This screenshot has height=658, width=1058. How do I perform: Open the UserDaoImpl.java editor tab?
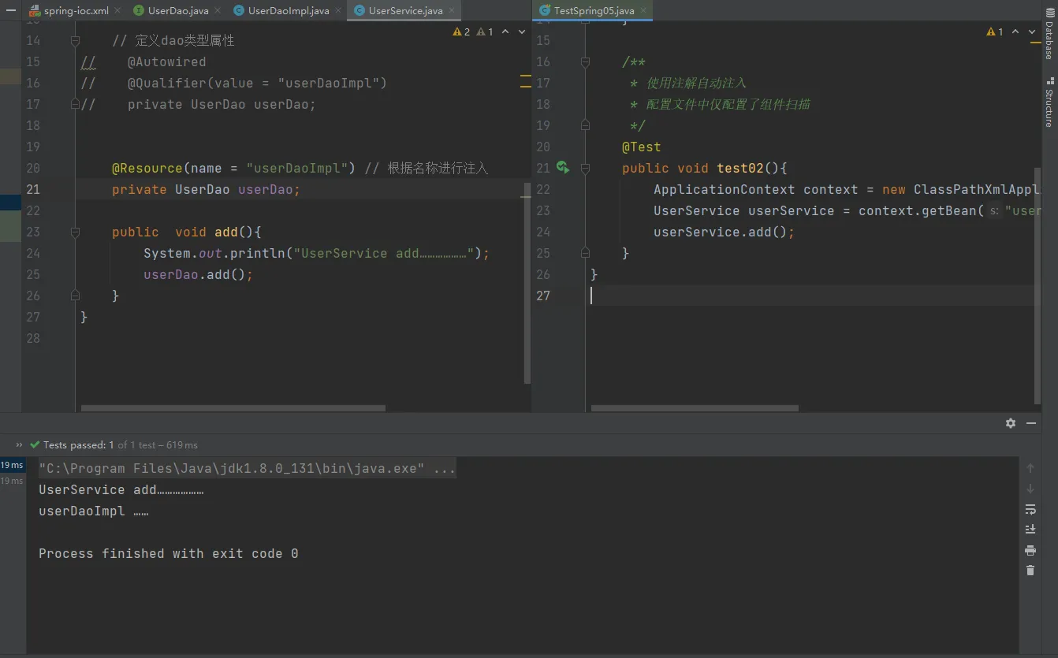click(289, 11)
